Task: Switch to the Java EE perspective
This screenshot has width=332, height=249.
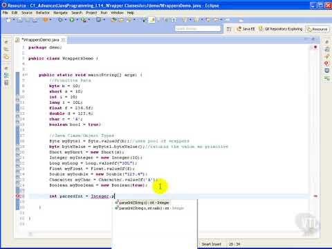Action: 246,29
